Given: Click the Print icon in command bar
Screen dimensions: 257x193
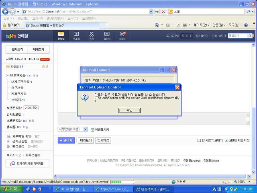Looking at the screenshot, I should click(x=185, y=25).
